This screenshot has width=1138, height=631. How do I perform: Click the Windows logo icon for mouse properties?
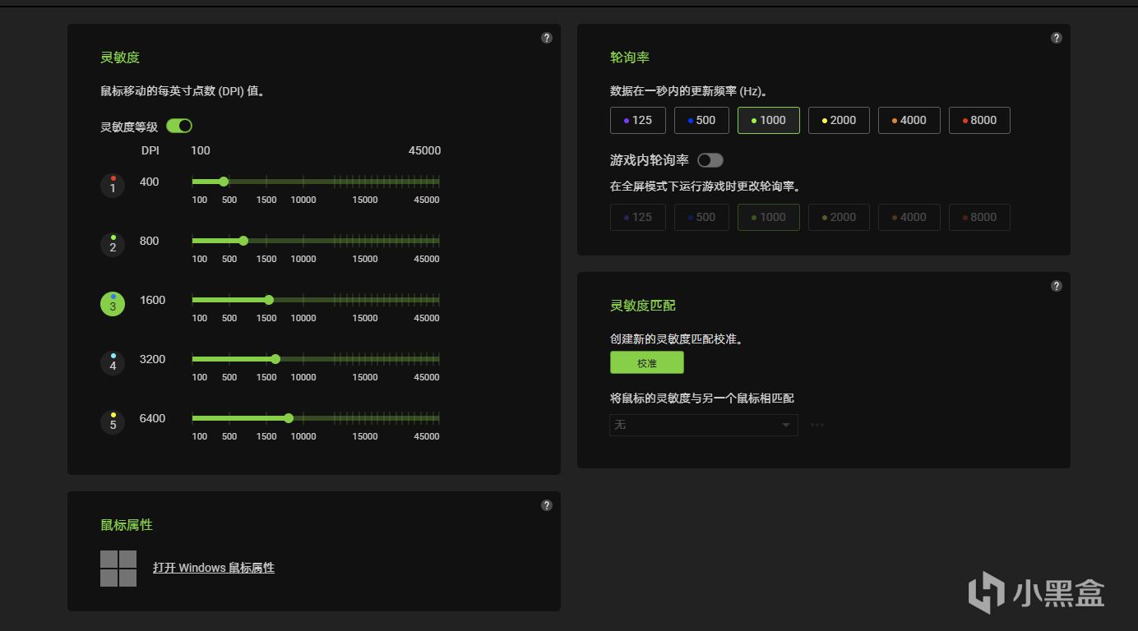tap(118, 567)
